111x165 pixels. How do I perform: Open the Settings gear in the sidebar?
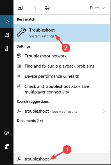pyautogui.click(x=7, y=133)
